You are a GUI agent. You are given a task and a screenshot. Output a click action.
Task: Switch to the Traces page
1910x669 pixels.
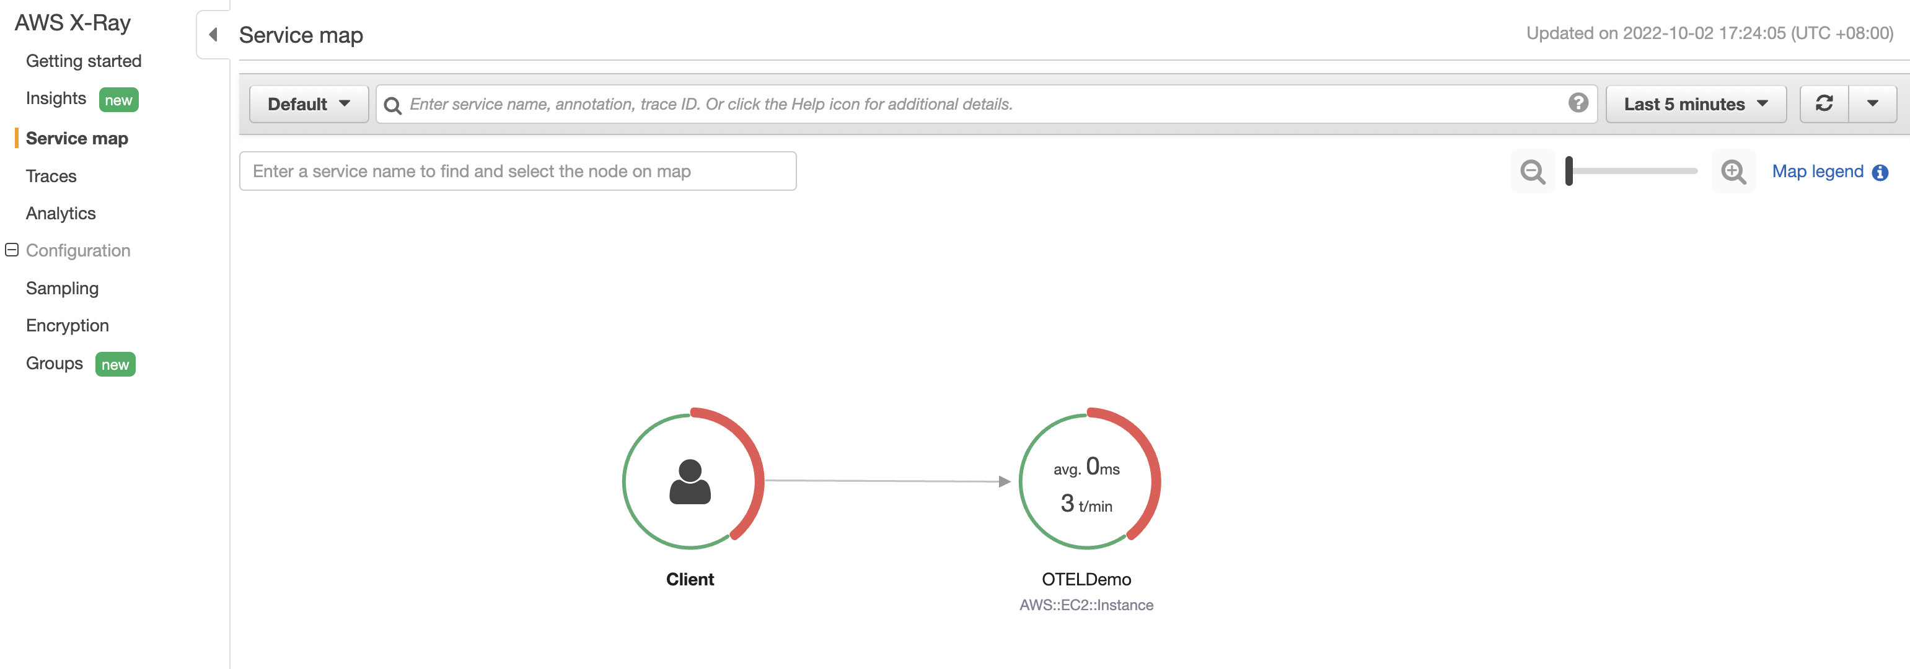[x=50, y=175]
